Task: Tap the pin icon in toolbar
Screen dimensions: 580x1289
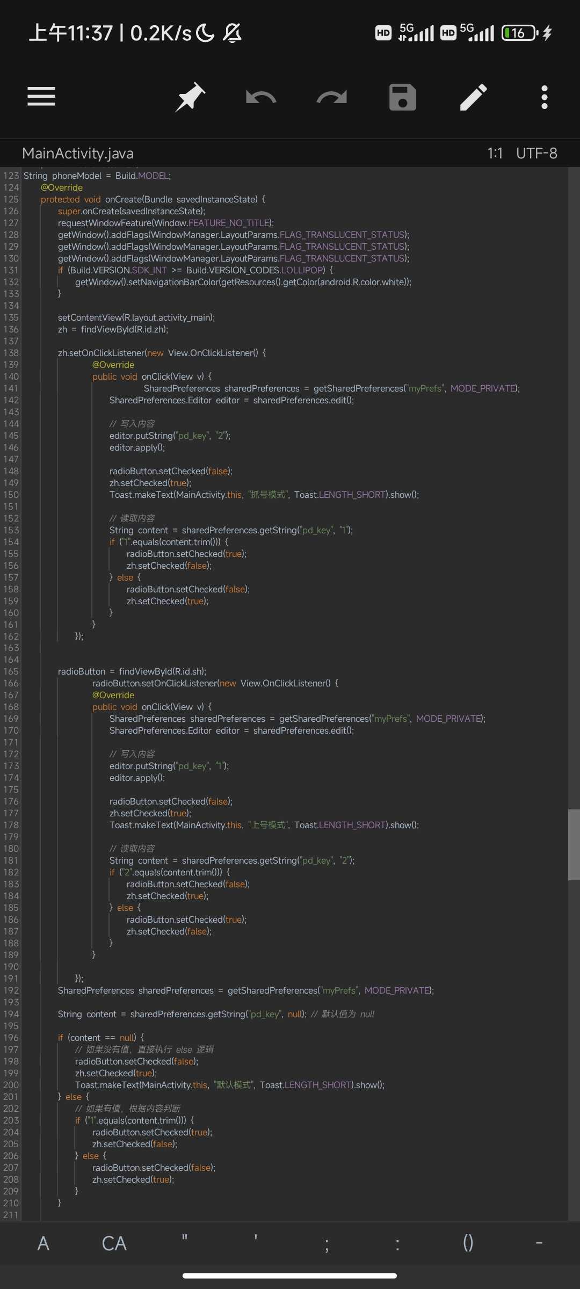Action: [x=190, y=97]
